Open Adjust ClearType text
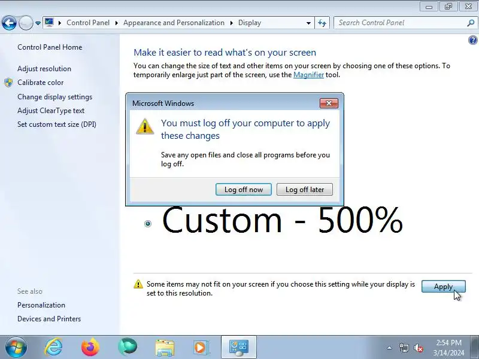479x359 pixels. click(x=51, y=111)
